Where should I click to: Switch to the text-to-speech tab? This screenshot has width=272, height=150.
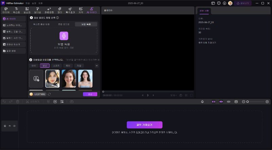41,24
